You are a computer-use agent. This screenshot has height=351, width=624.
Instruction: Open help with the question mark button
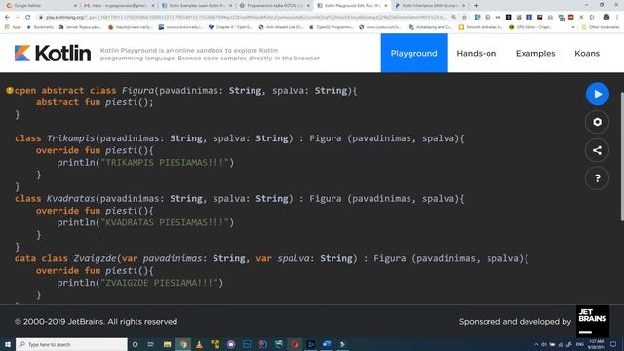(597, 178)
